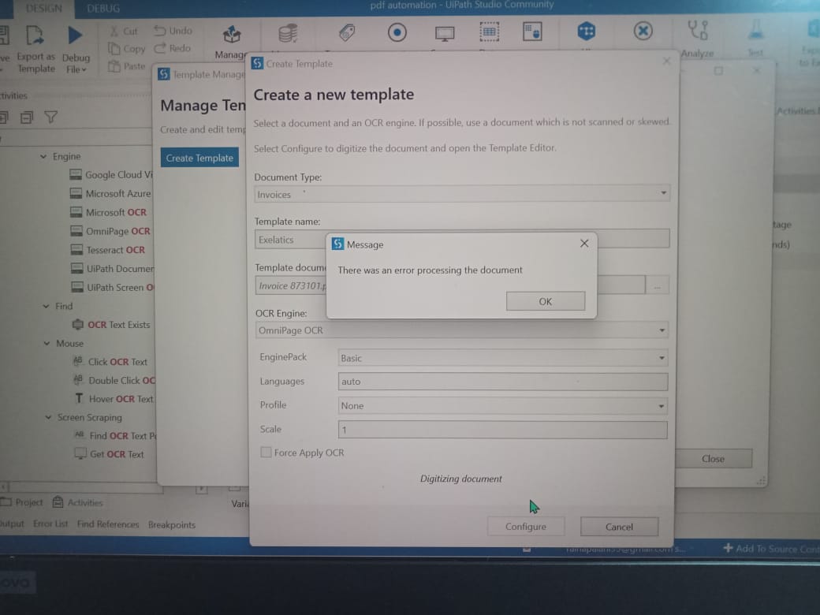
Task: Cancel the Create Template dialog
Action: (619, 527)
